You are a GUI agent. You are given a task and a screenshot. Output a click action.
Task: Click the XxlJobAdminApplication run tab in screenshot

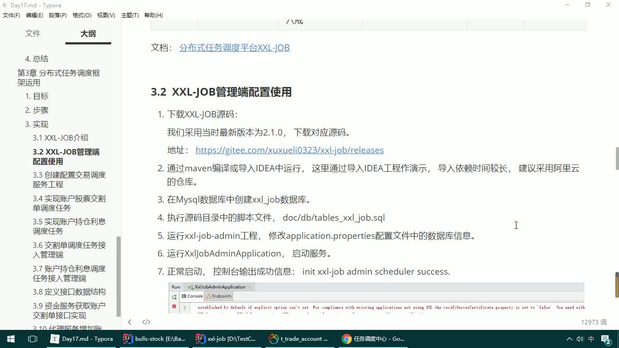point(220,287)
